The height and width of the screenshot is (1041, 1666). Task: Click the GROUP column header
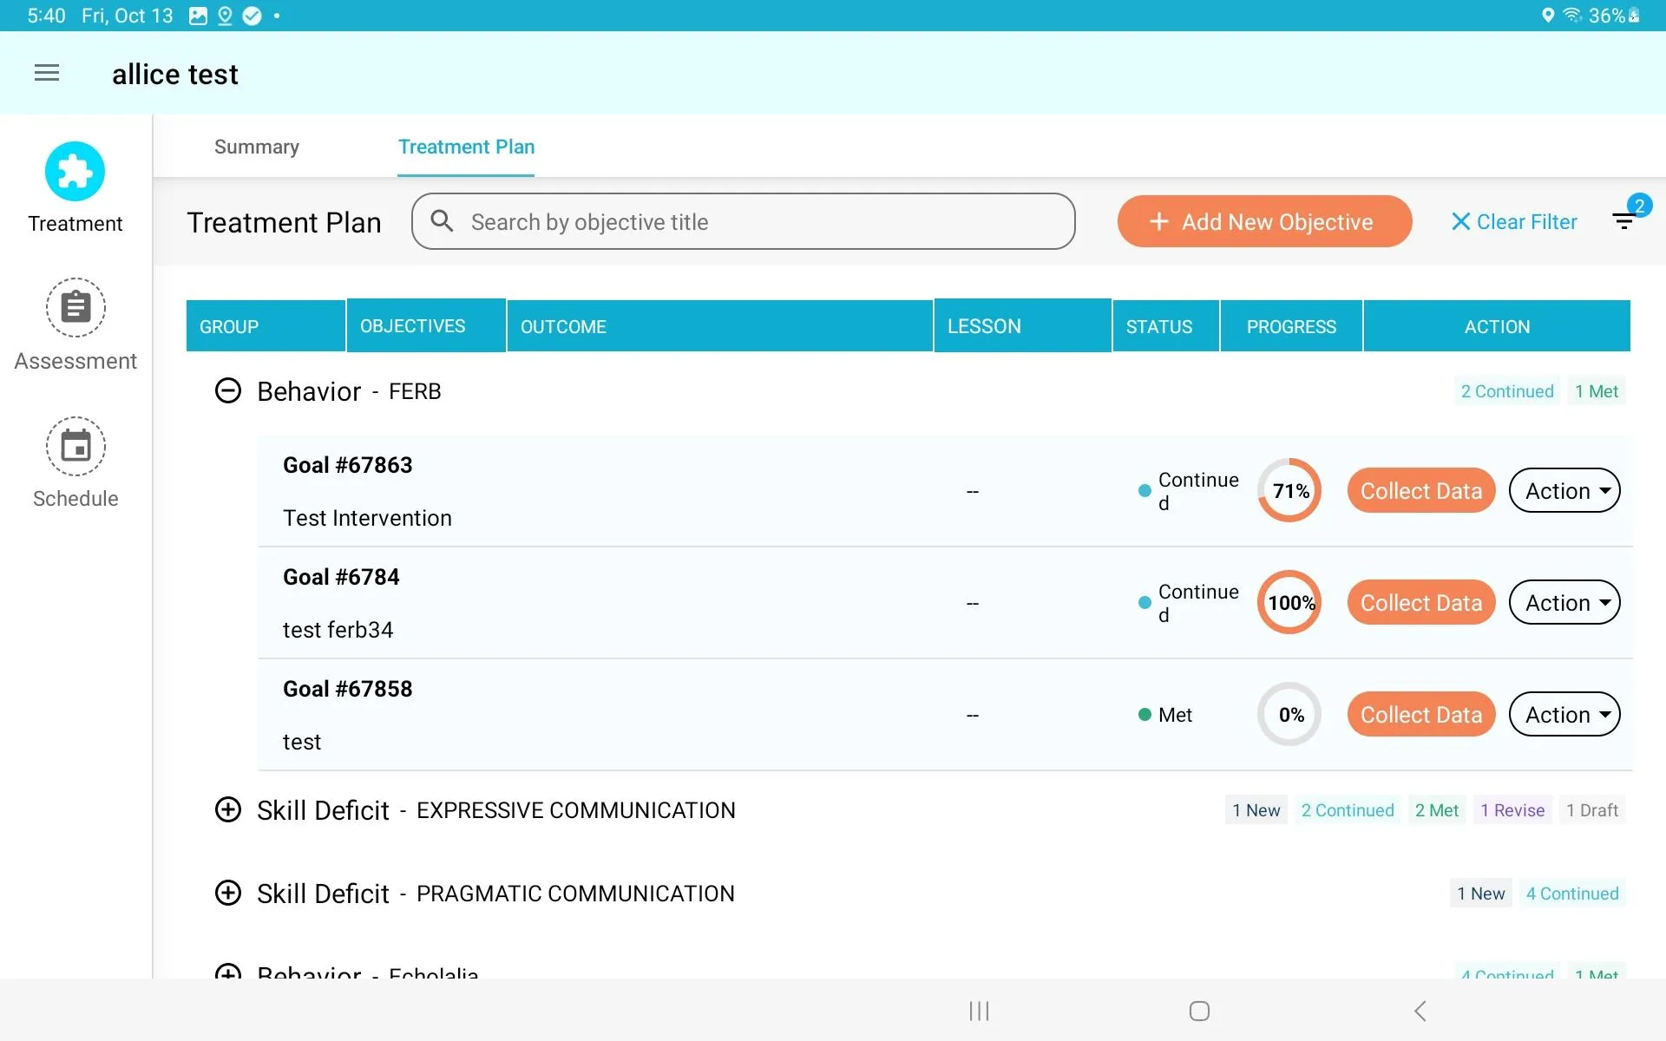click(266, 326)
